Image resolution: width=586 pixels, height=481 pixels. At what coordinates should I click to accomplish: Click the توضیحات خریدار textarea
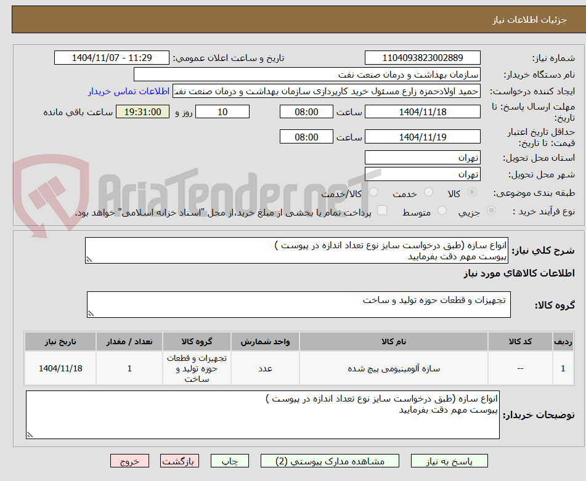(262, 415)
